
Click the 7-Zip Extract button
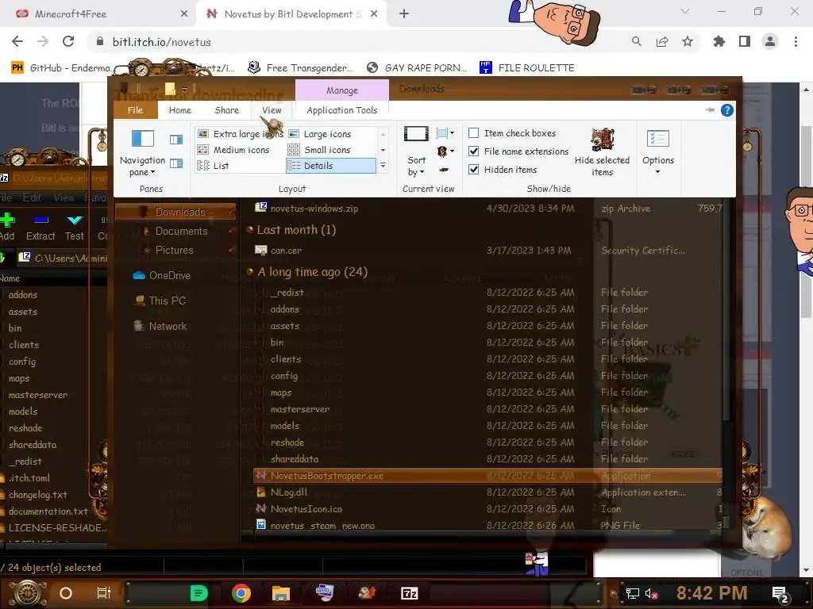pyautogui.click(x=40, y=227)
